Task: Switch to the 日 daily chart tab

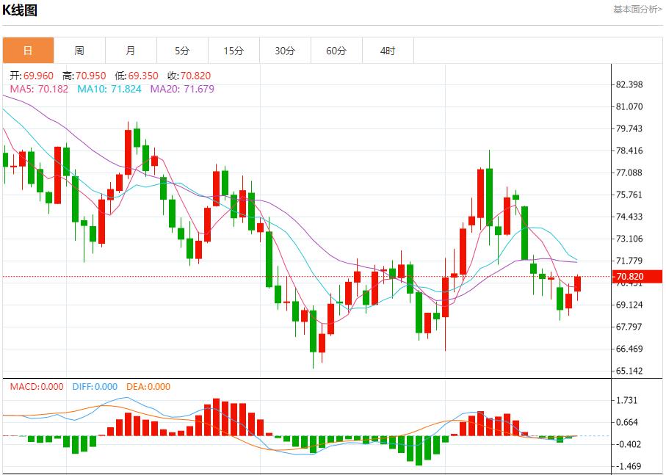Action: 28,51
